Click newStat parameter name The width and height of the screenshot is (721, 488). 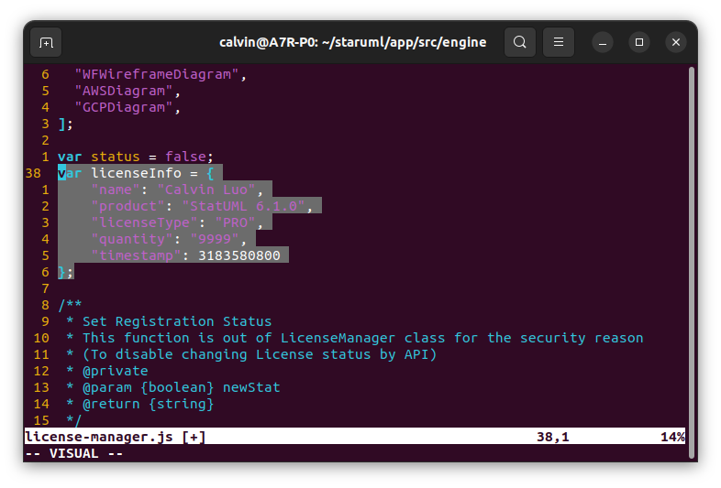(251, 388)
